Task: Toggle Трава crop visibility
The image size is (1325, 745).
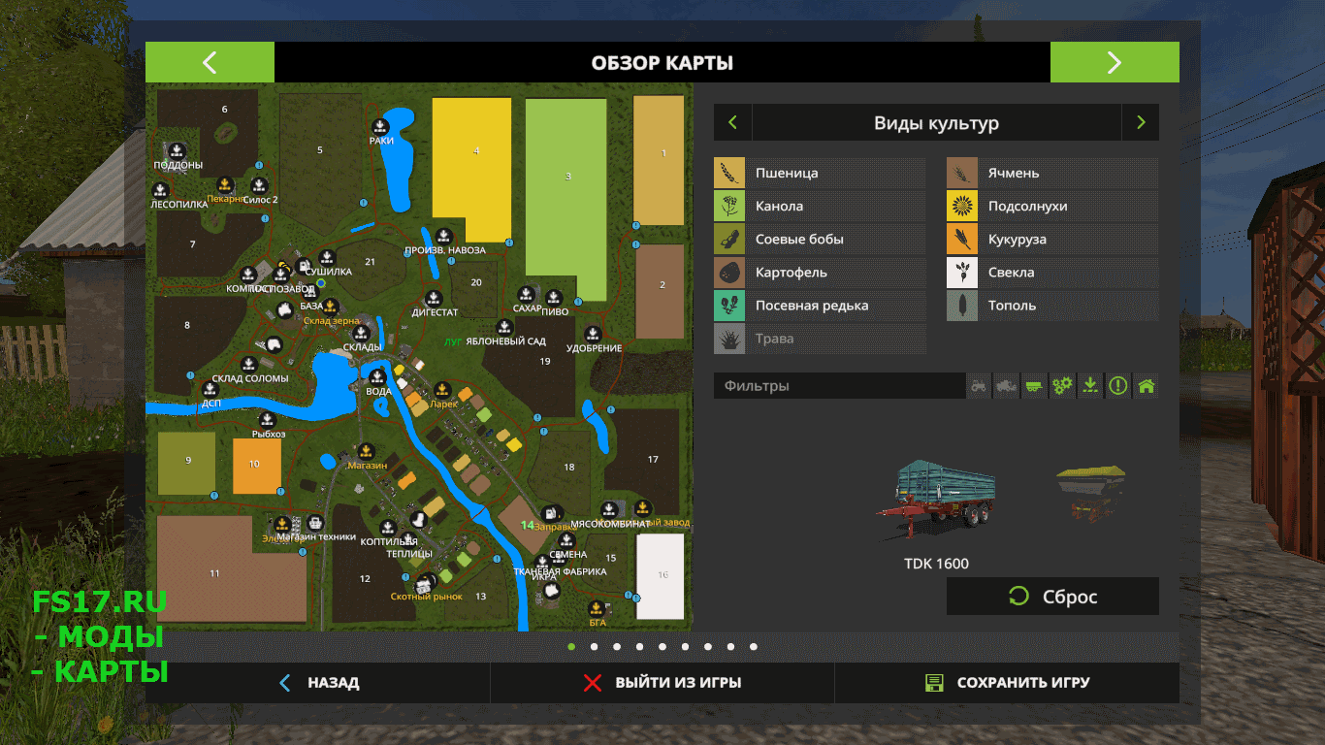Action: point(820,339)
